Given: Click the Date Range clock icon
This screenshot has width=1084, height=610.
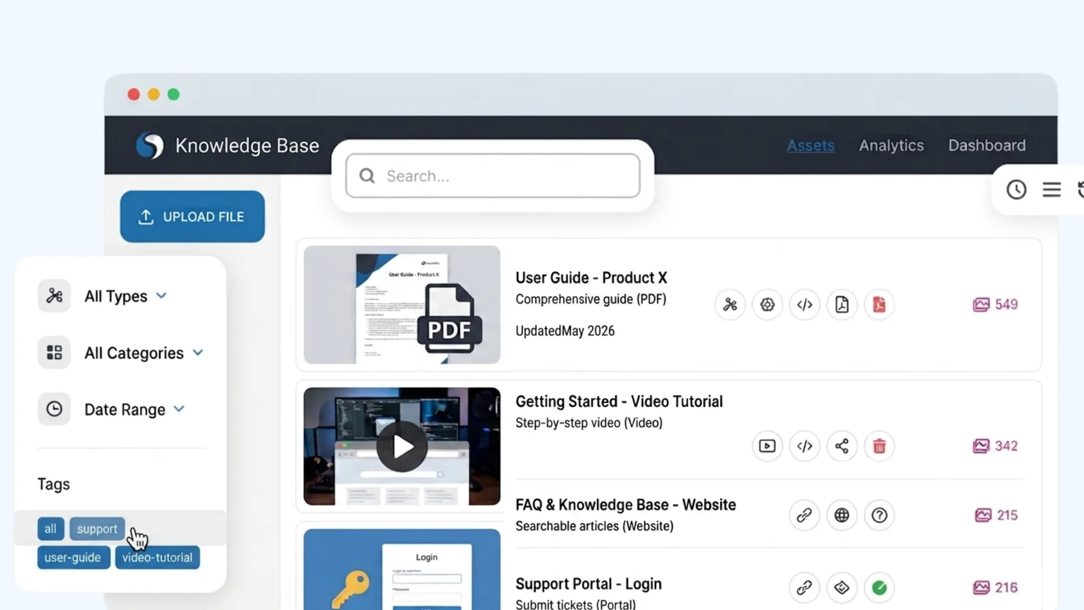Looking at the screenshot, I should tap(54, 409).
